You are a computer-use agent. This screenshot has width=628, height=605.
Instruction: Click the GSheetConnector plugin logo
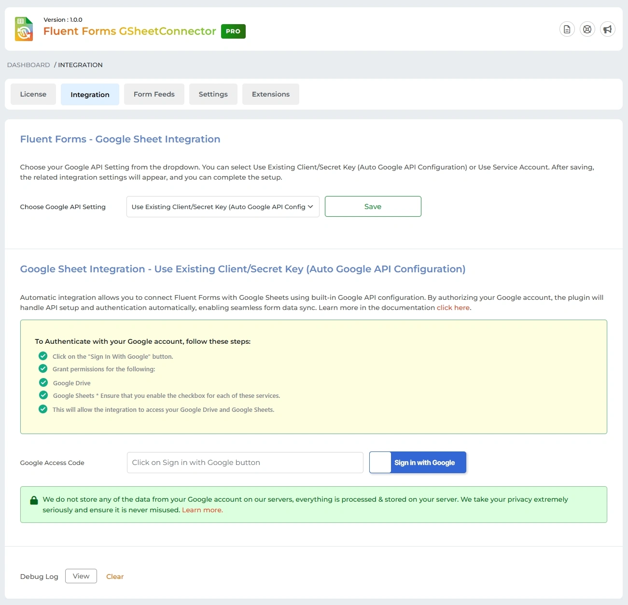pos(24,29)
